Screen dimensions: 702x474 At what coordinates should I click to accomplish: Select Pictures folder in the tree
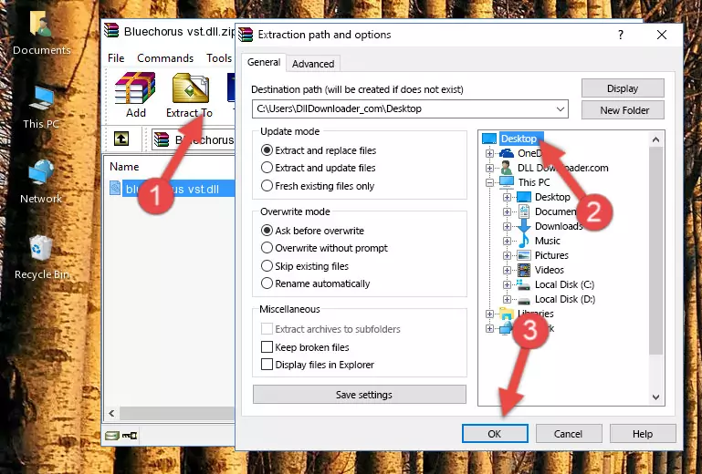551,255
